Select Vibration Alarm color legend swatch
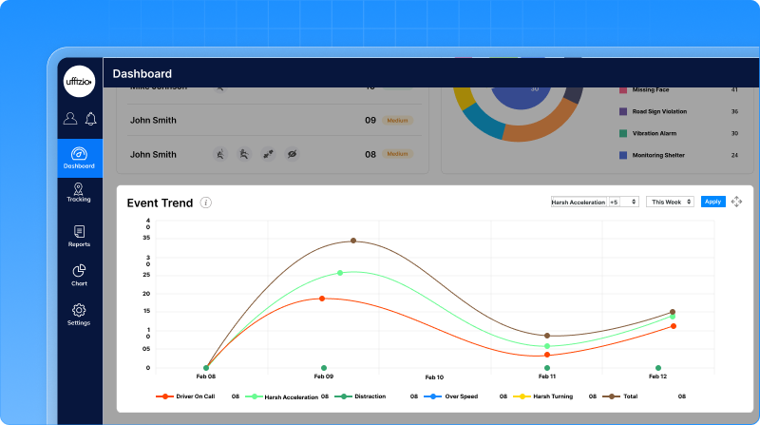The image size is (760, 425). coord(623,133)
